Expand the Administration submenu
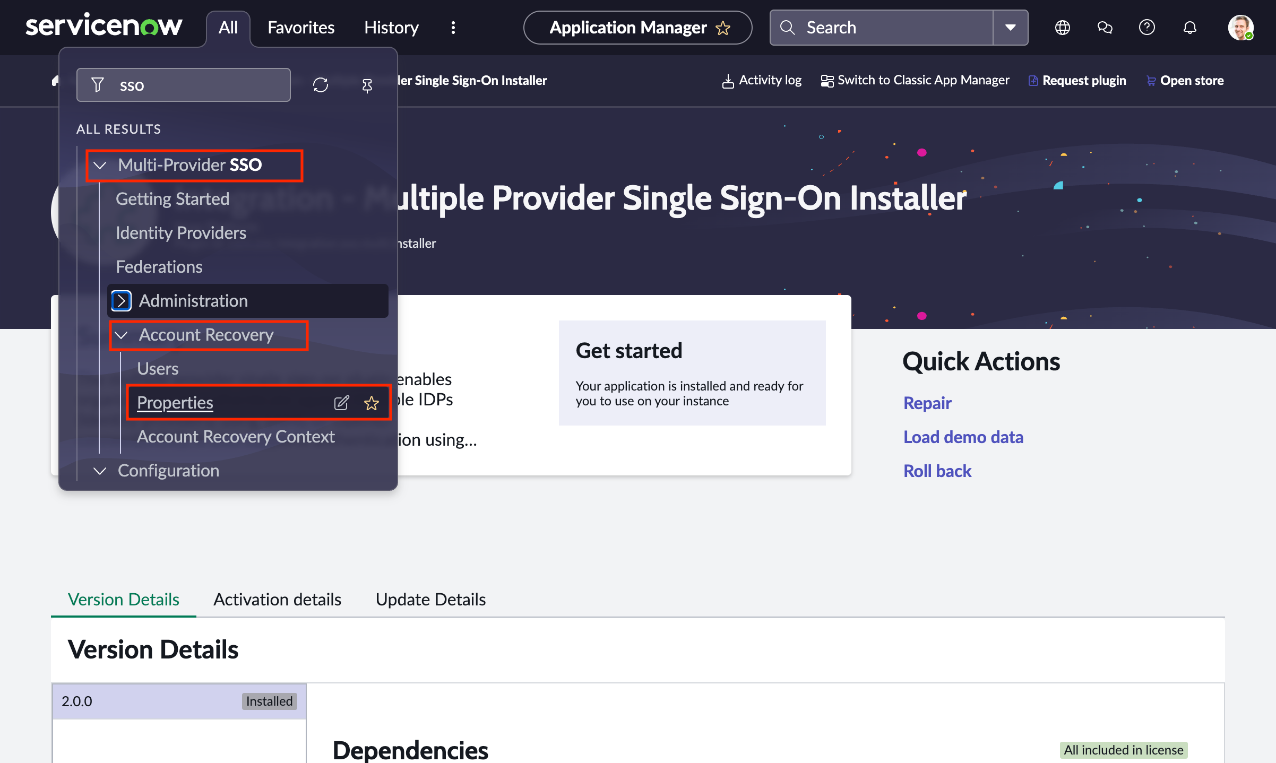The width and height of the screenshot is (1276, 763). [x=121, y=300]
